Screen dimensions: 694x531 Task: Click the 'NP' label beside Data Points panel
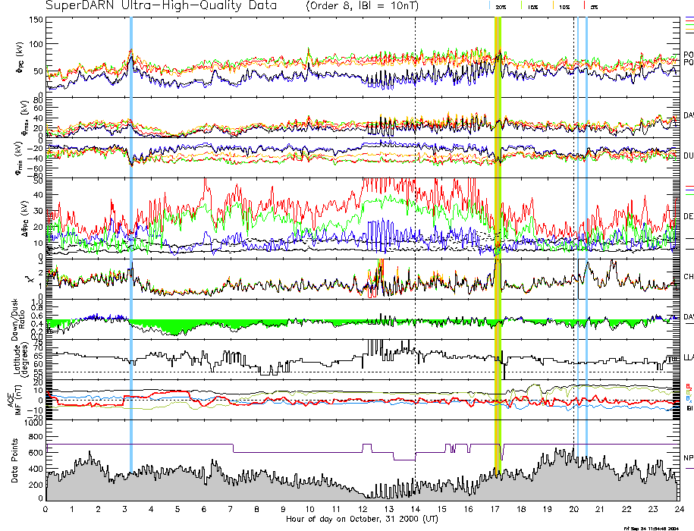[x=689, y=458]
